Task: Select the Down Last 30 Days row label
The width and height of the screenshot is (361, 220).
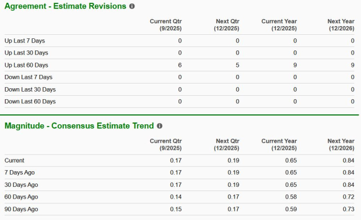Action: (x=30, y=89)
